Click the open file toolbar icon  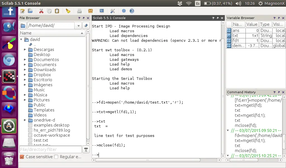pyautogui.click(x=30, y=11)
